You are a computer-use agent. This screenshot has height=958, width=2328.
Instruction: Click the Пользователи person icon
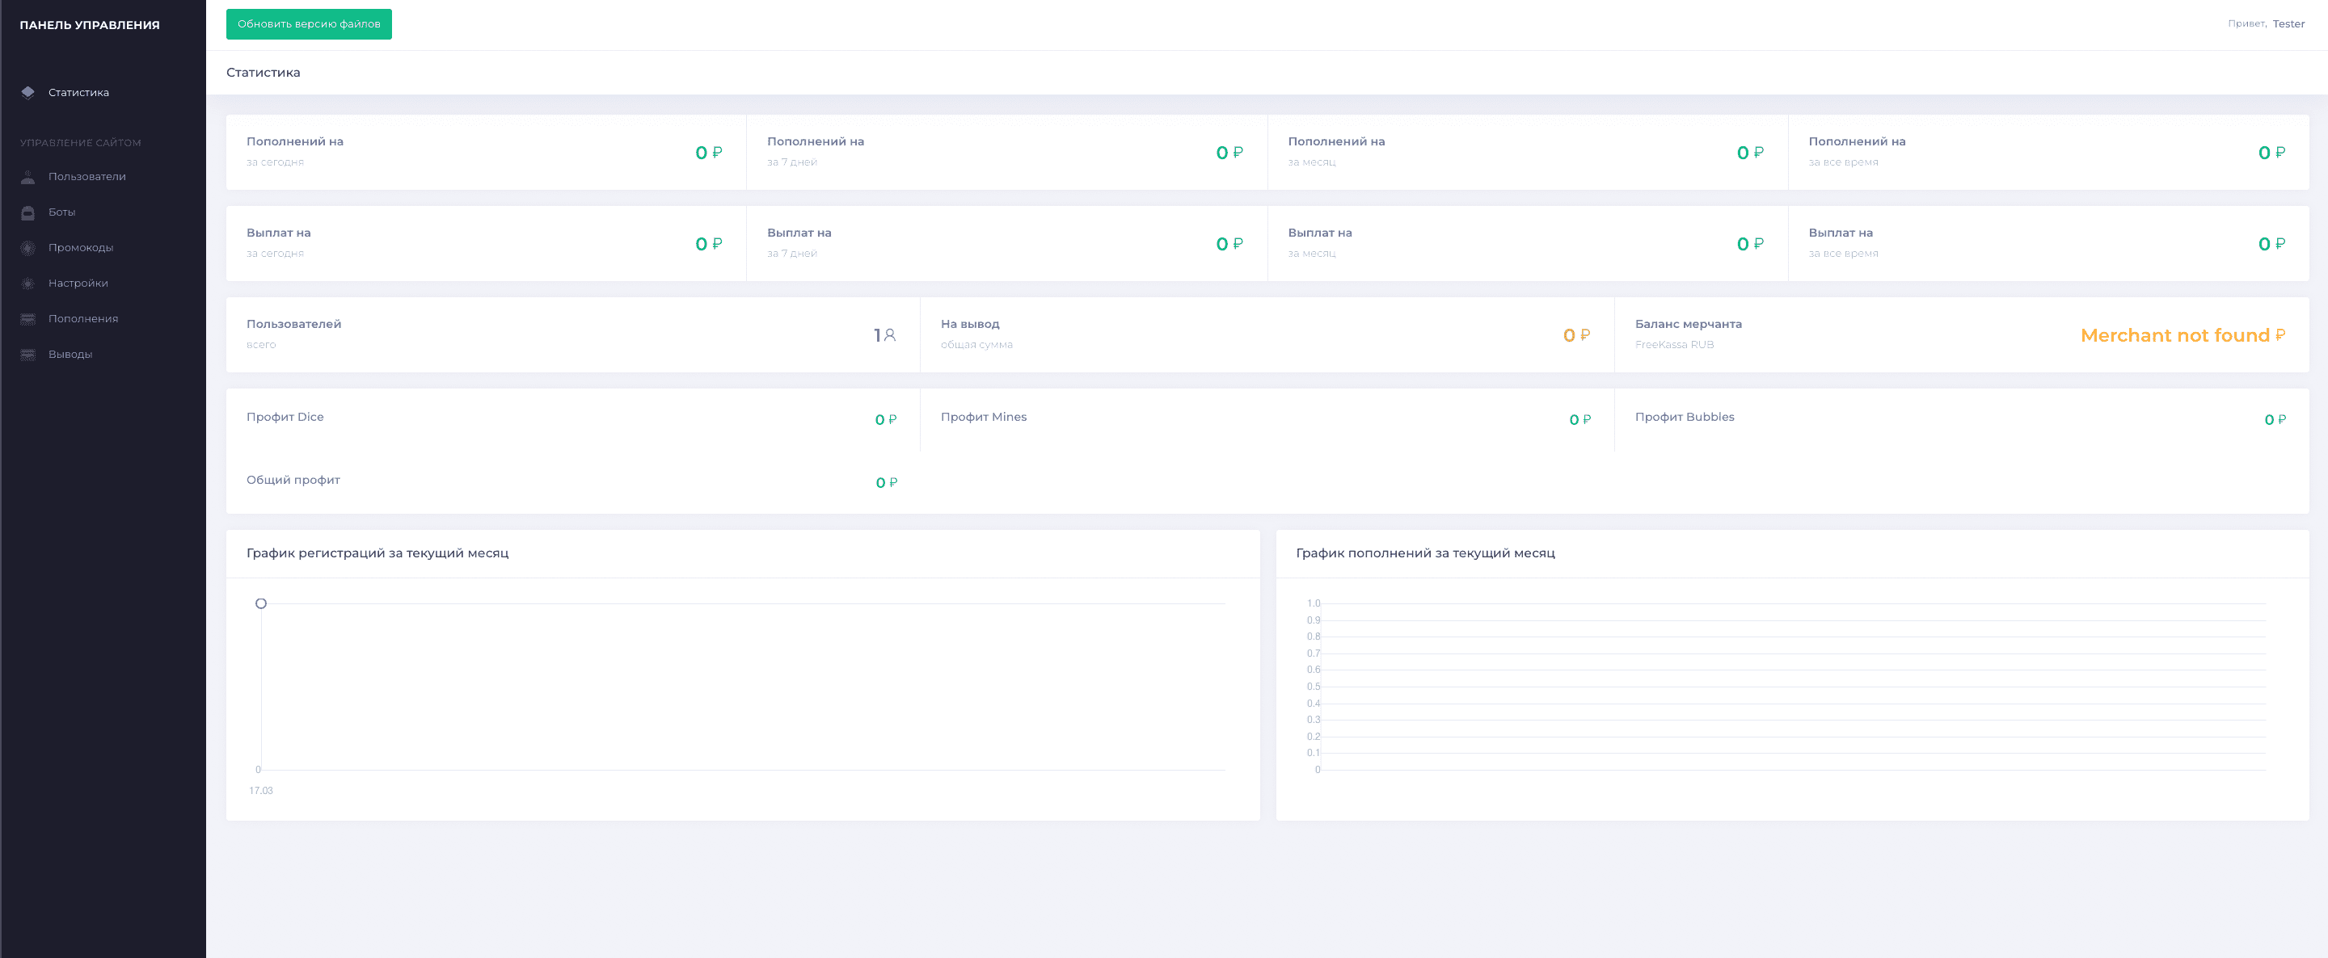28,177
